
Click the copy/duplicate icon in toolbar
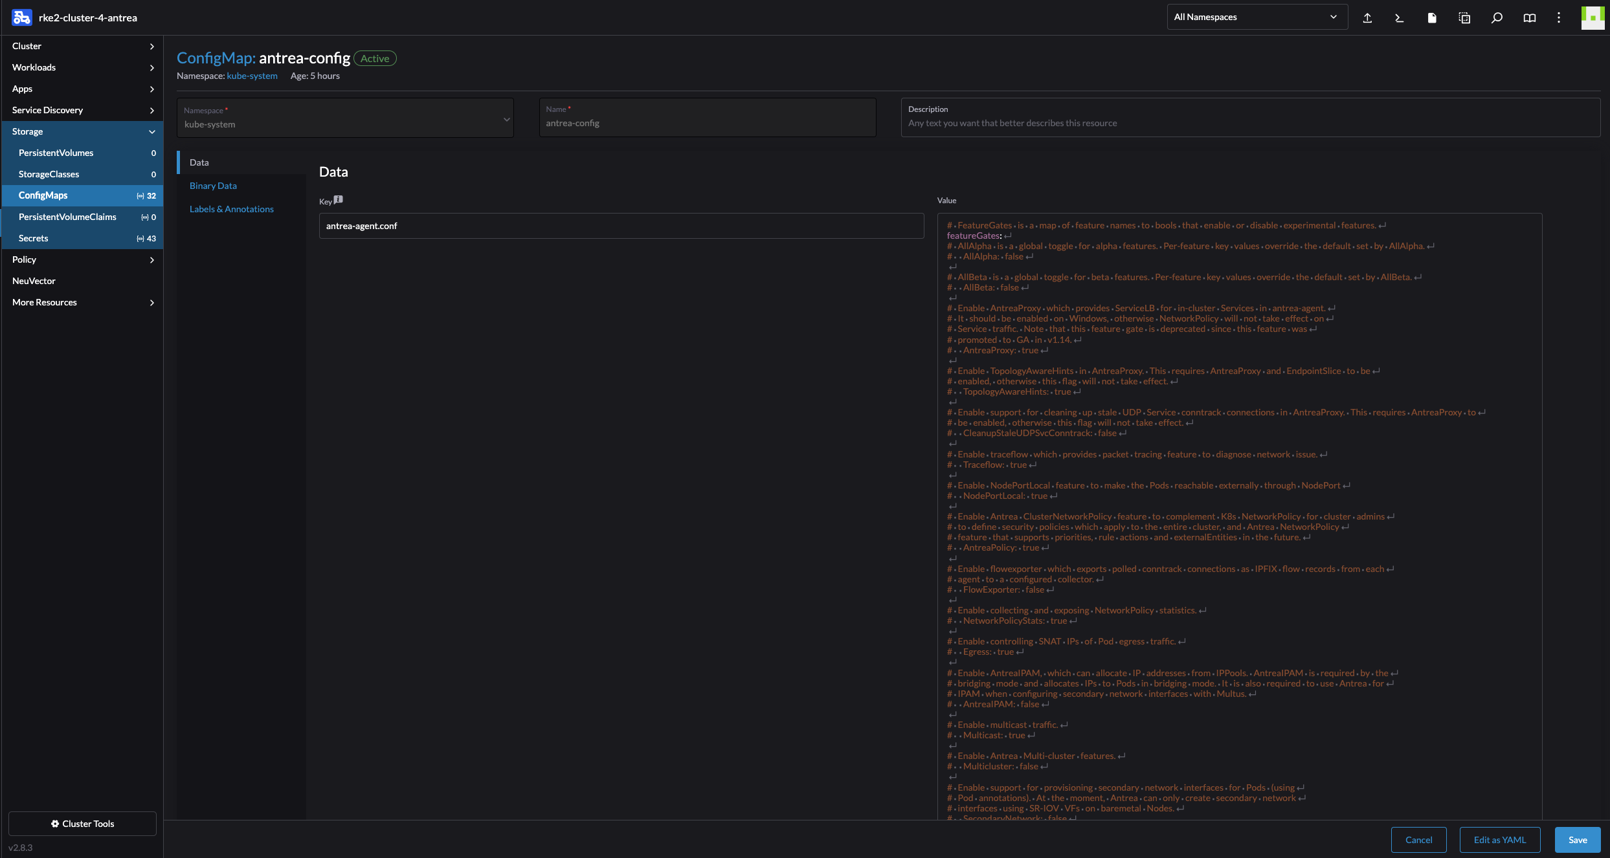[x=1464, y=17]
